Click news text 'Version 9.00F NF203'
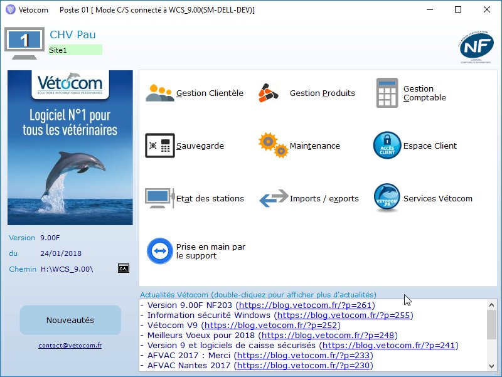The width and height of the screenshot is (502, 377). point(190,305)
